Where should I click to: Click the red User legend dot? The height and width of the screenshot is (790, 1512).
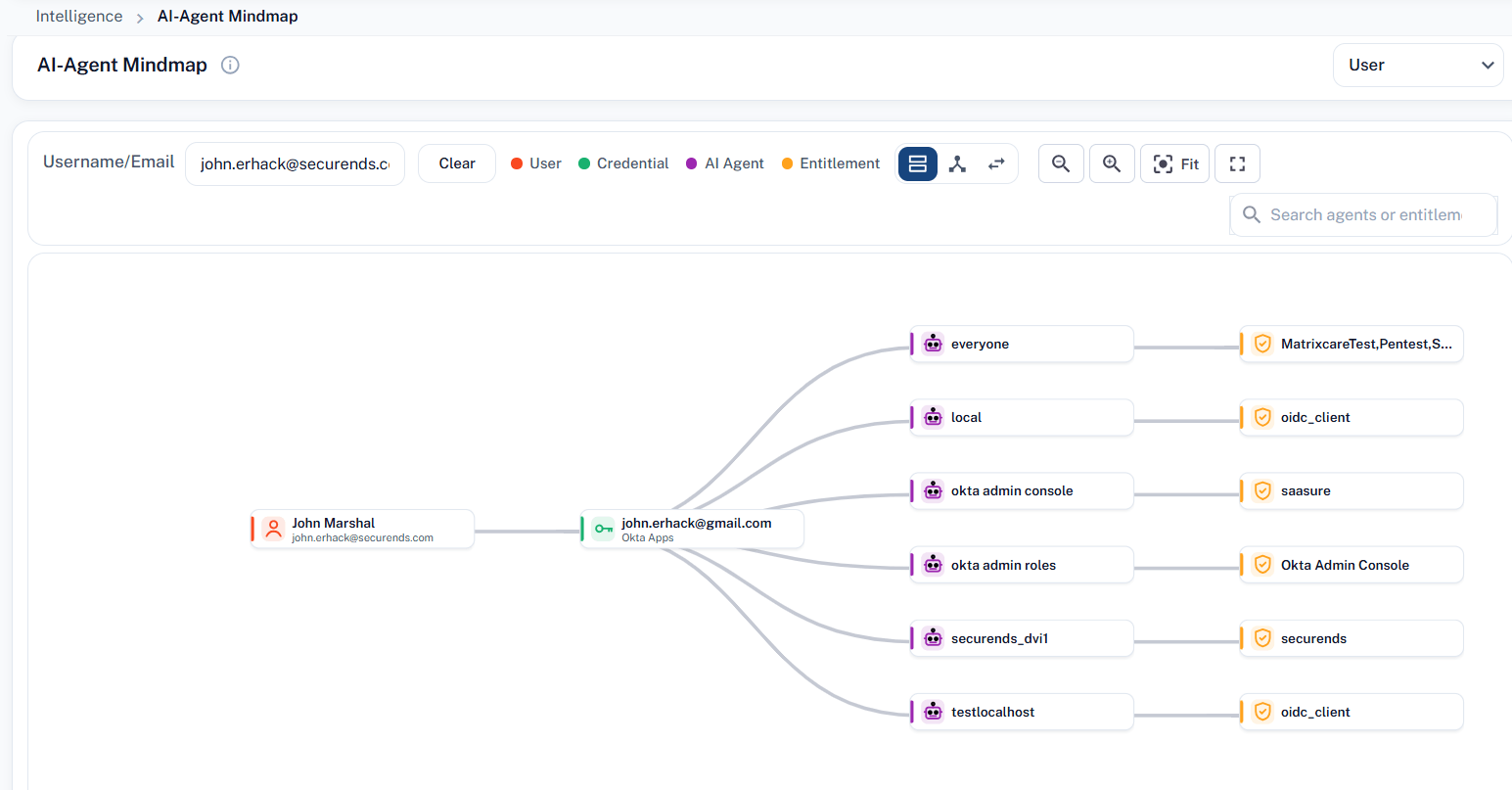(x=517, y=163)
